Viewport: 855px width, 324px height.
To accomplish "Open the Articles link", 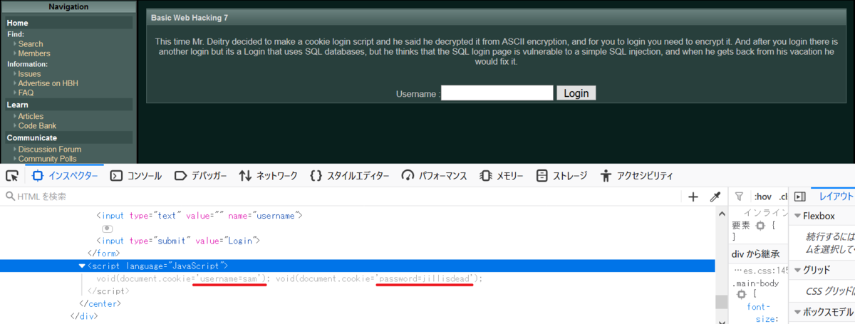I will pos(31,116).
